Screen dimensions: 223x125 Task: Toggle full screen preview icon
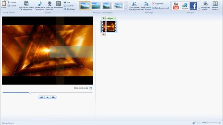click(91, 88)
